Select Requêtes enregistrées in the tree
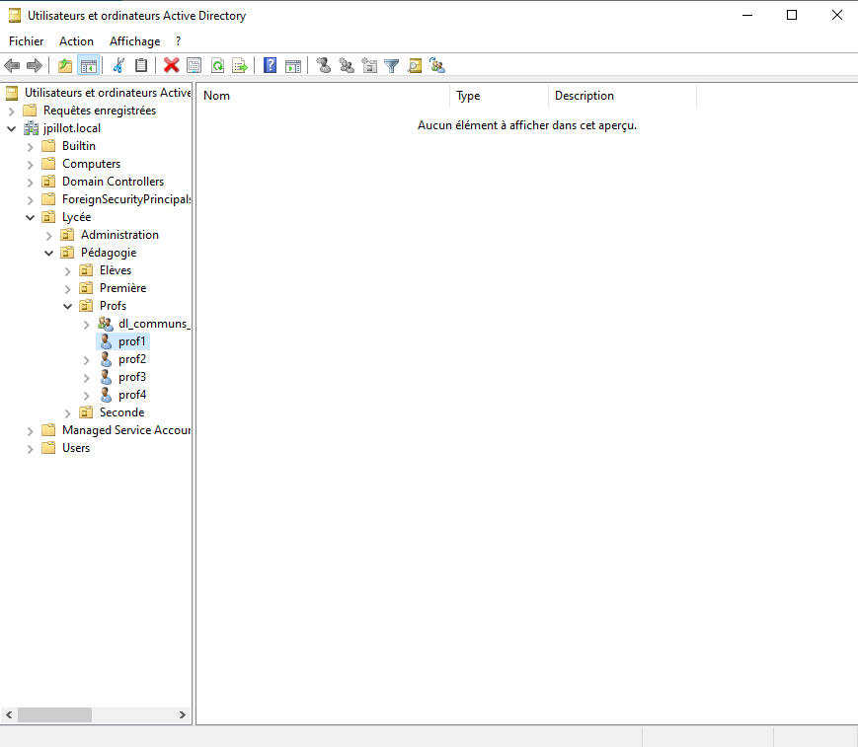858x747 pixels. click(x=100, y=111)
